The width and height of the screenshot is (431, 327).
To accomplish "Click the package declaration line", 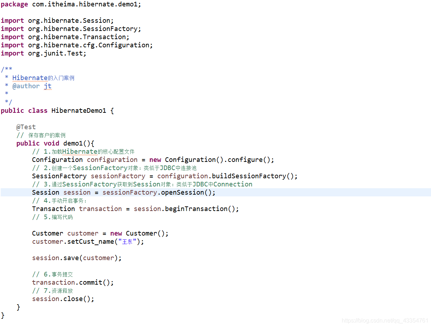I will click(x=71, y=5).
